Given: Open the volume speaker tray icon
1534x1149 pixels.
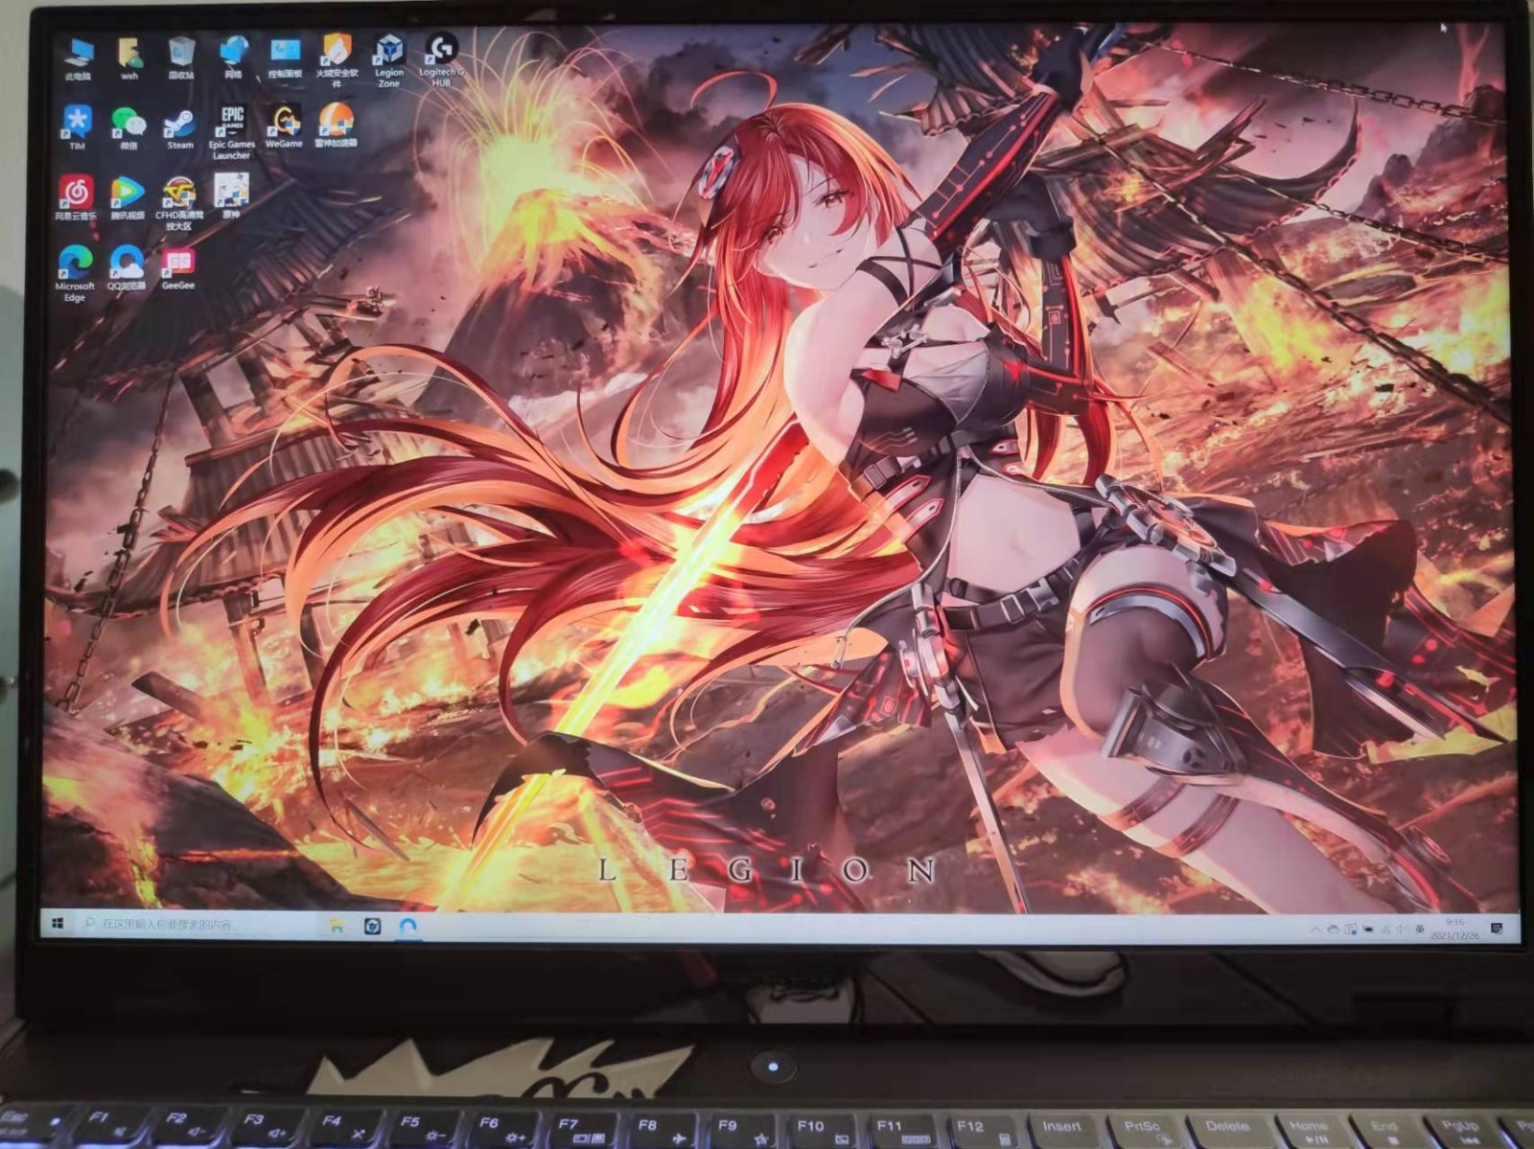Looking at the screenshot, I should [x=1401, y=930].
